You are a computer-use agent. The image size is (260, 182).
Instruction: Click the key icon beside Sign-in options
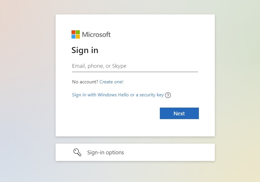(77, 152)
